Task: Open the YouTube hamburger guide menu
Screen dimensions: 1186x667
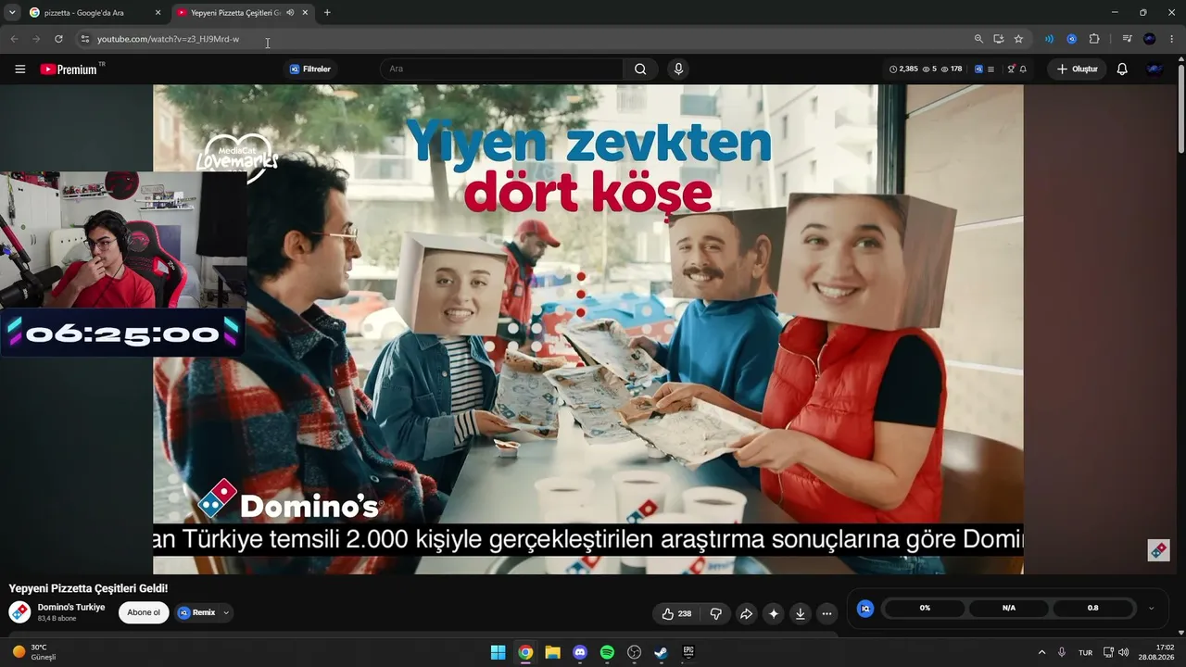Action: click(19, 69)
